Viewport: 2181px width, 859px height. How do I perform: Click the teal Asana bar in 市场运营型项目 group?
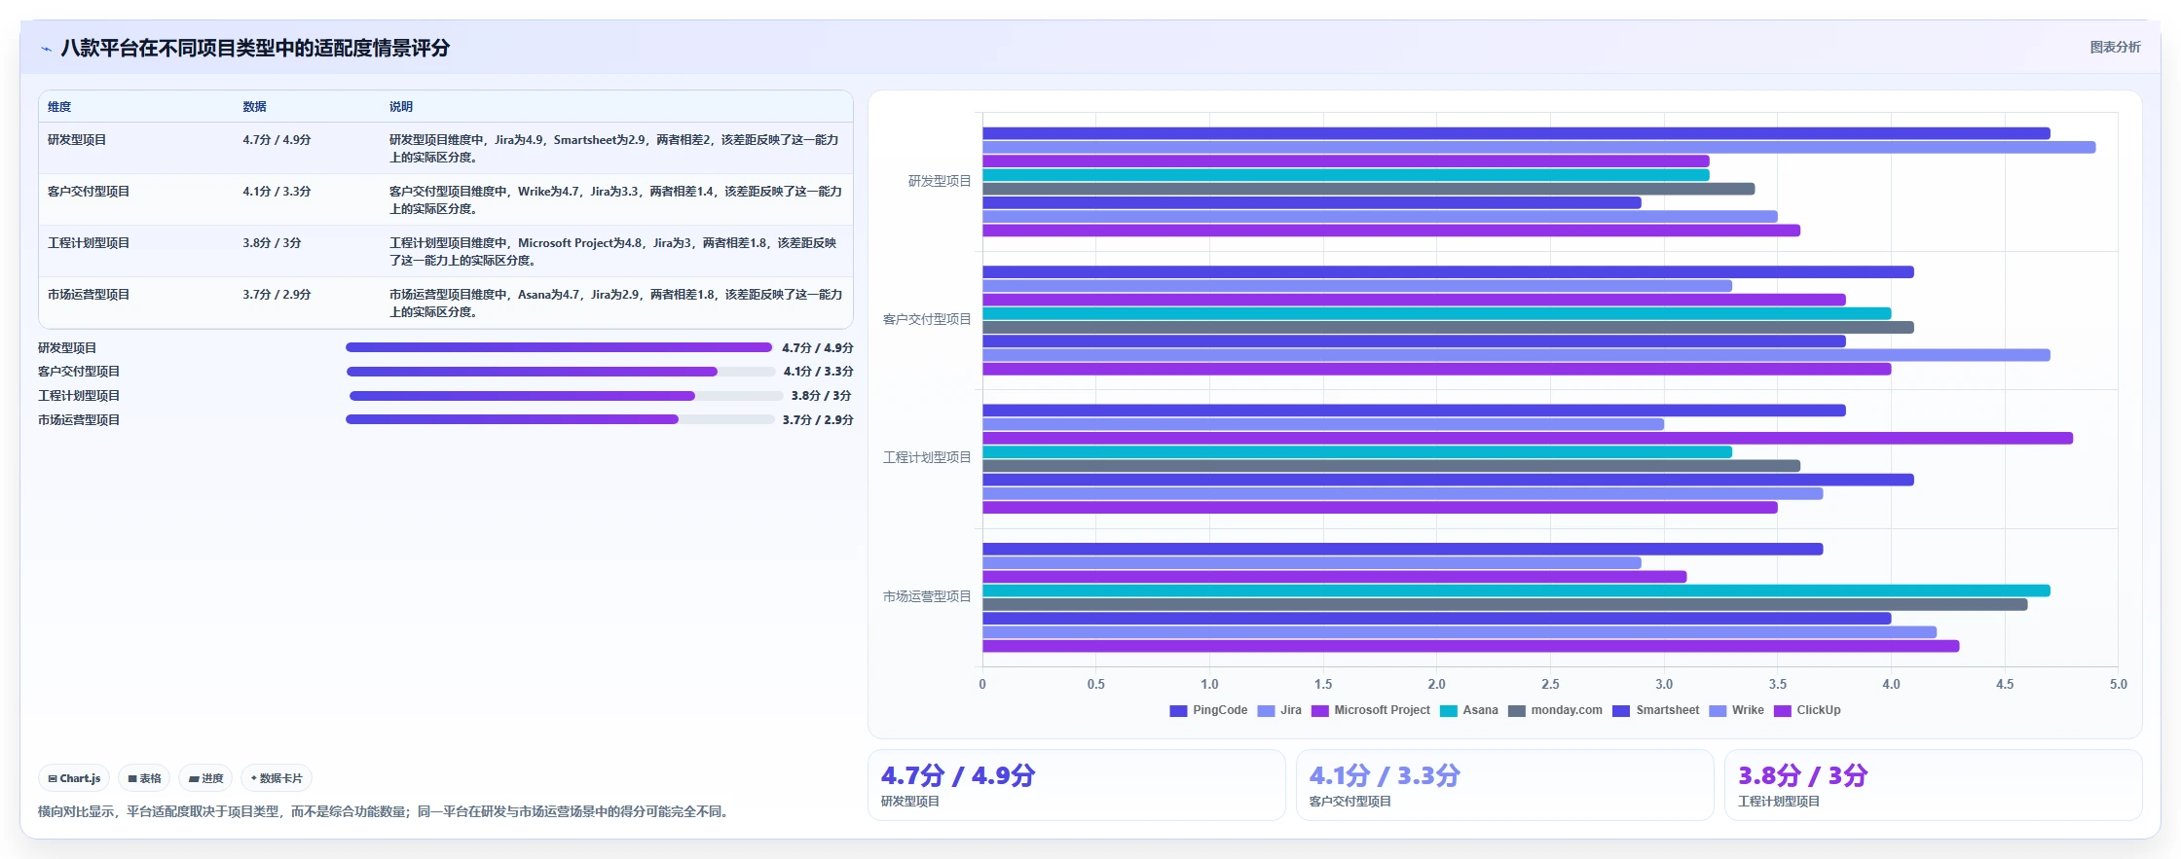(x=1516, y=591)
